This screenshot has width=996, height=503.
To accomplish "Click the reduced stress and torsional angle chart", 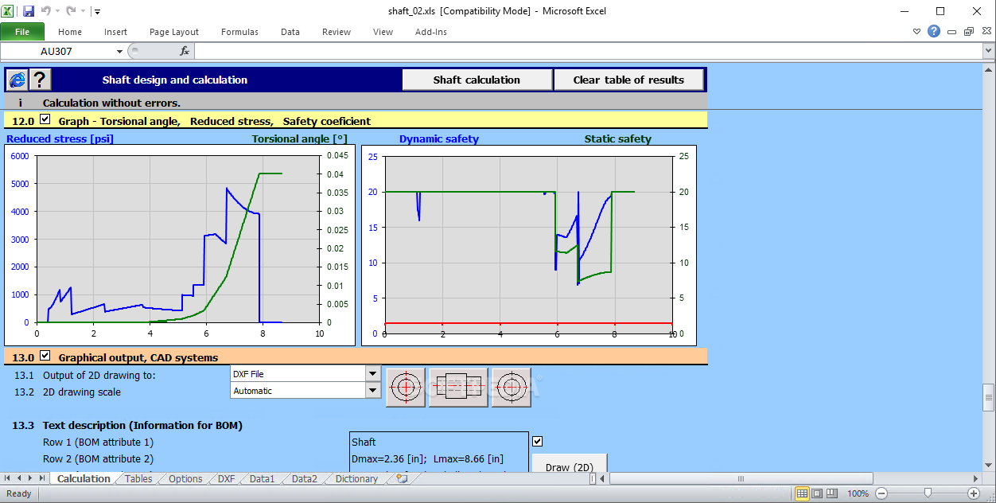I will pos(179,245).
